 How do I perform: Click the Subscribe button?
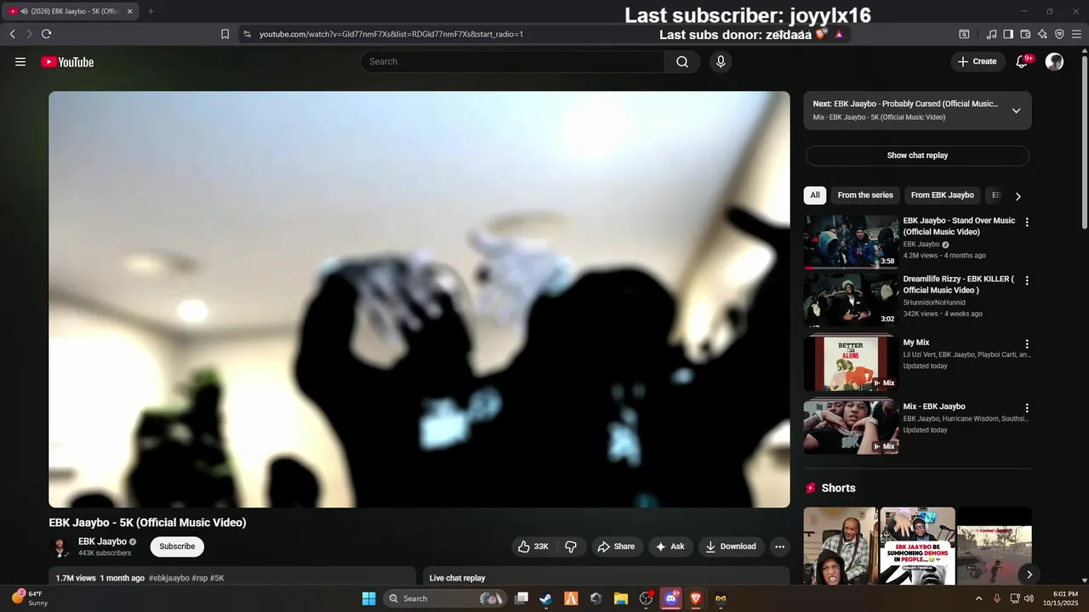(177, 547)
